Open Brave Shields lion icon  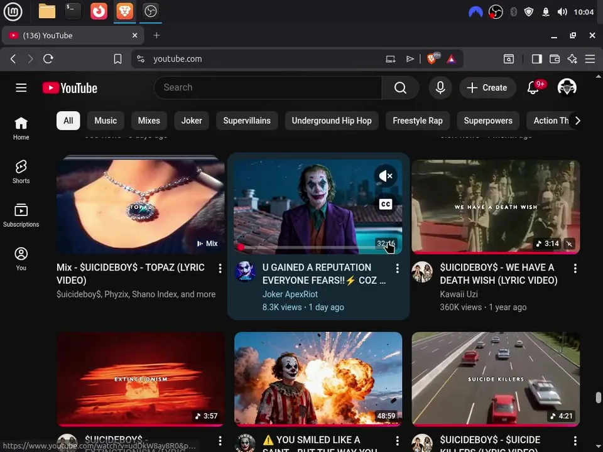pyautogui.click(x=433, y=59)
